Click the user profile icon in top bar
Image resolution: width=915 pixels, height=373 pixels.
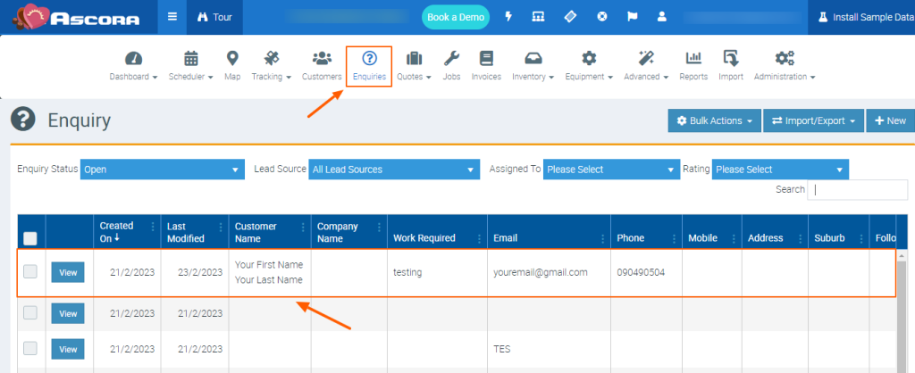point(661,17)
